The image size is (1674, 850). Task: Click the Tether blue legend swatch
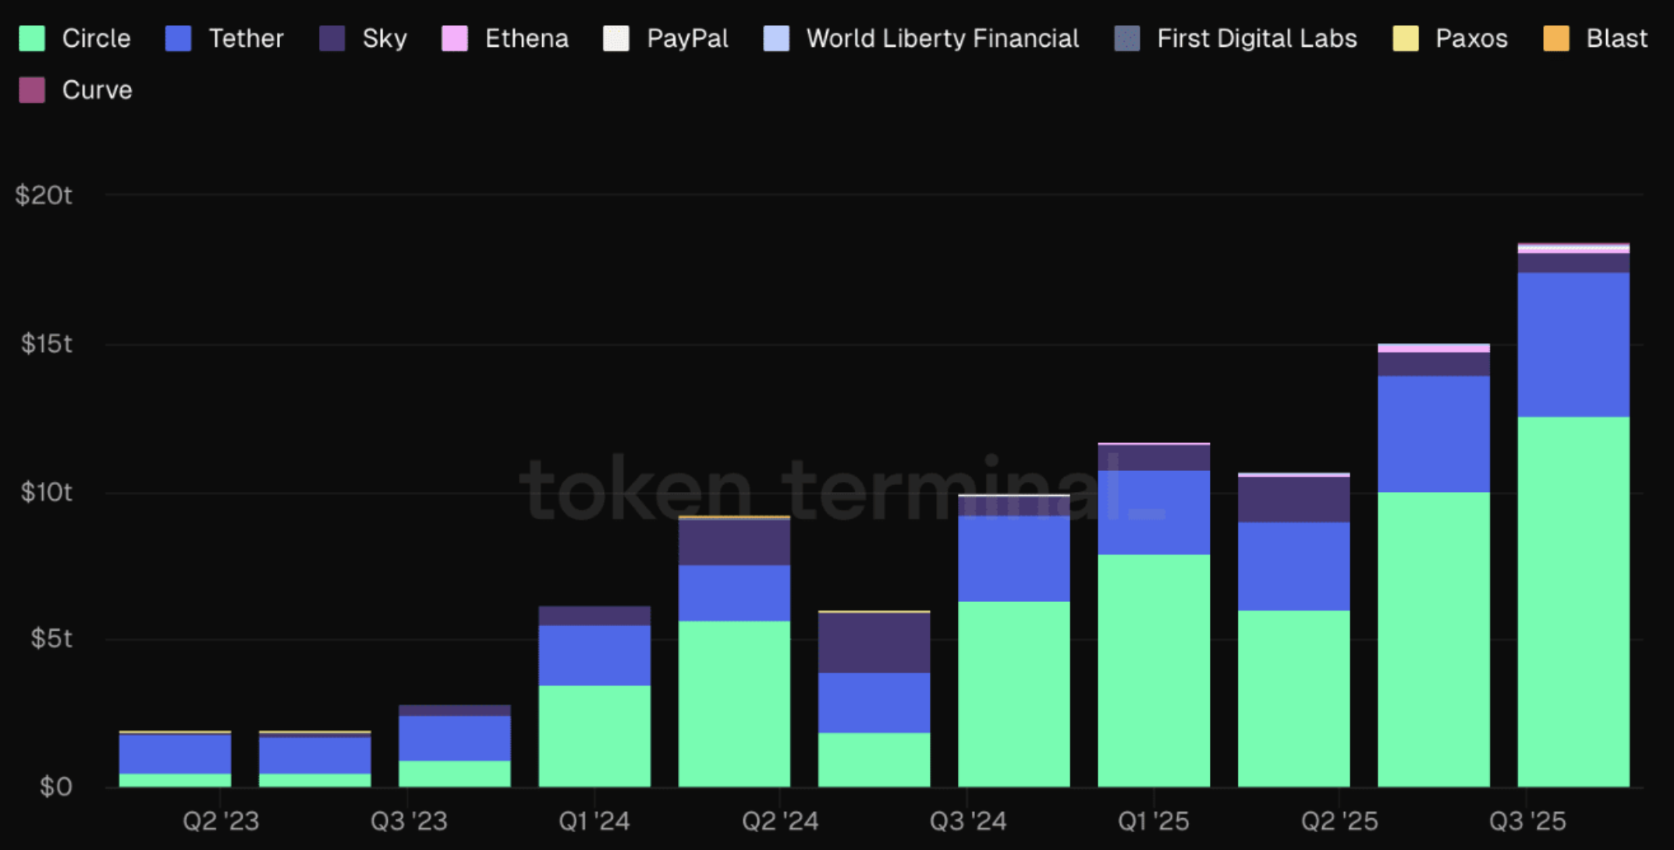(x=179, y=38)
